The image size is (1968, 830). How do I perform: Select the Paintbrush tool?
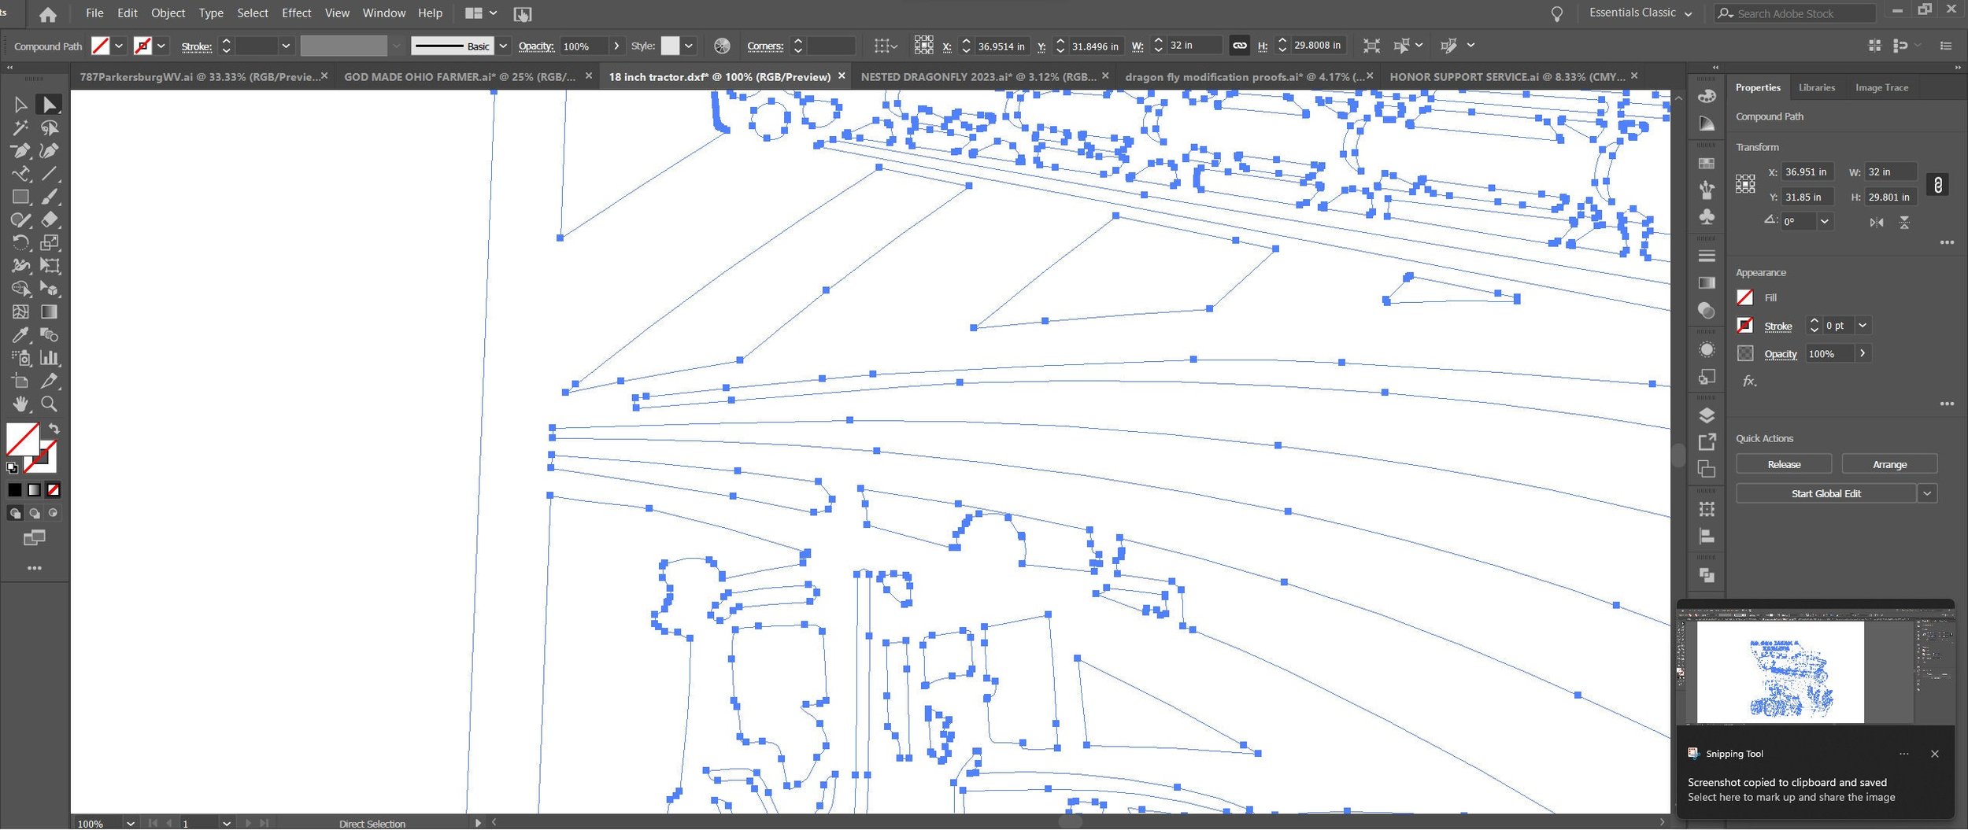click(50, 197)
